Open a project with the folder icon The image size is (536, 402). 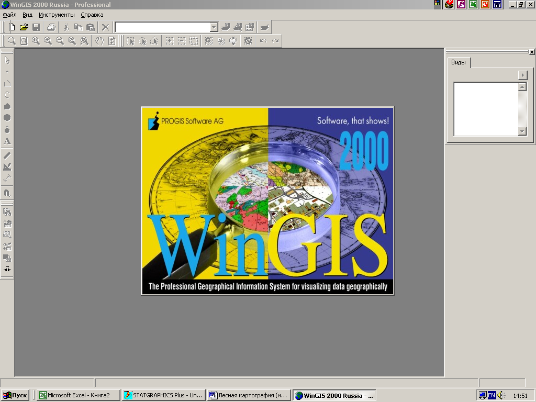coord(24,27)
